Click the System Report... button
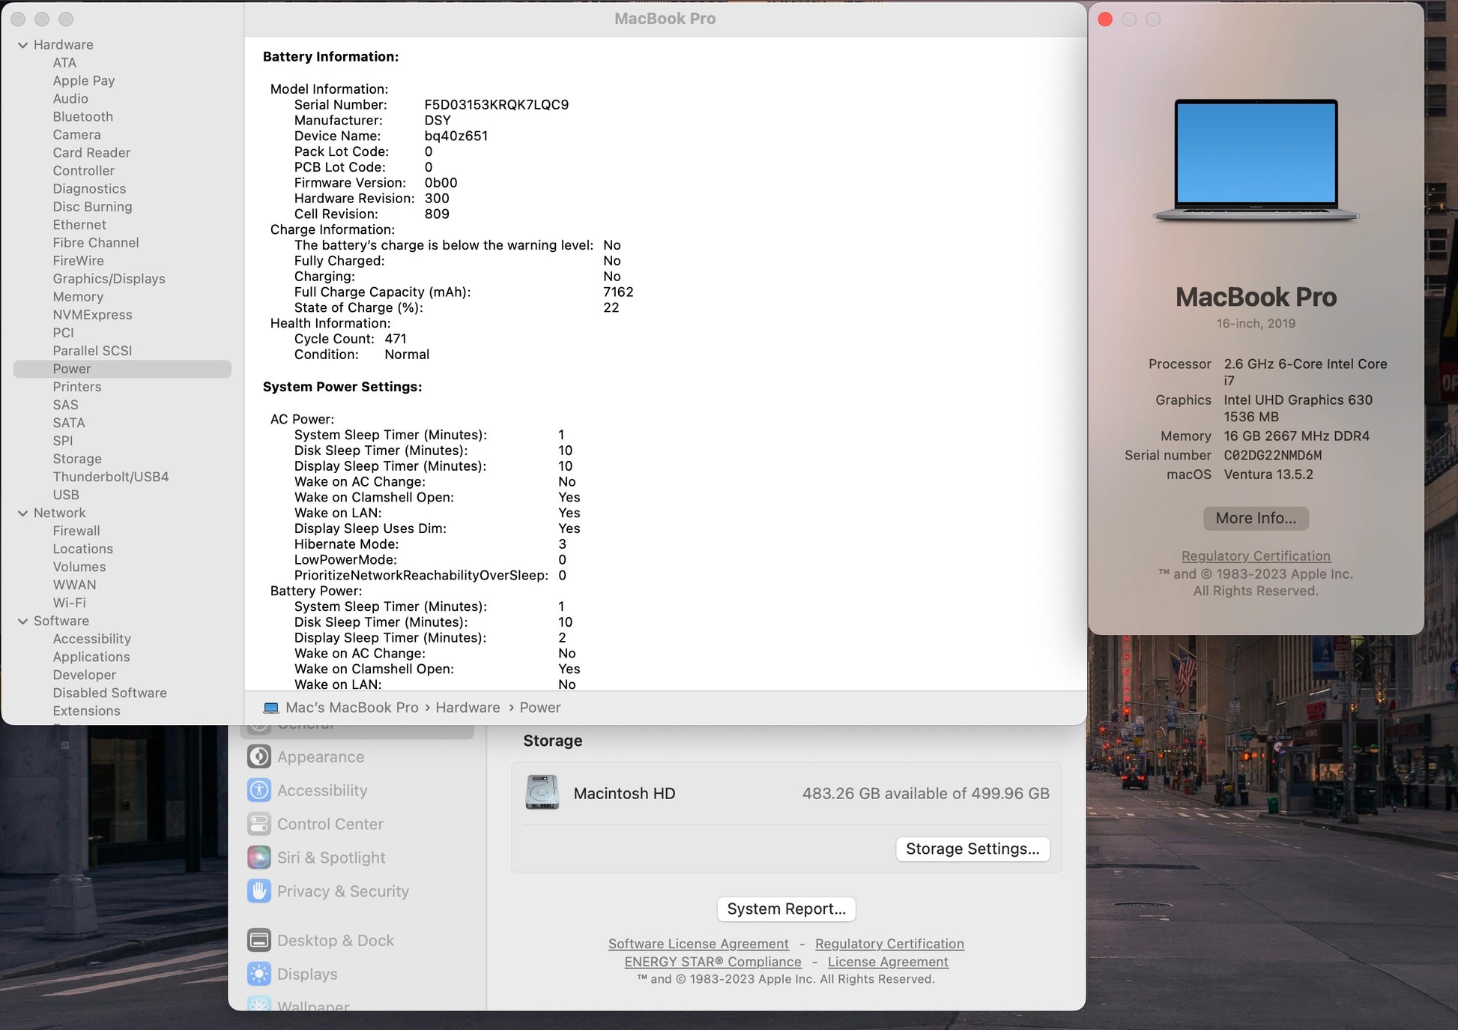This screenshot has width=1458, height=1030. click(x=786, y=909)
